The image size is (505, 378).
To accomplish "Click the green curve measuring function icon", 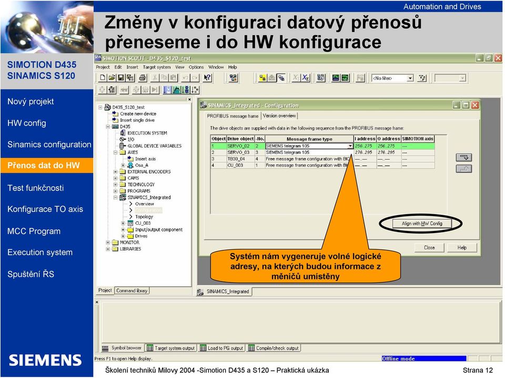I will (177, 90).
